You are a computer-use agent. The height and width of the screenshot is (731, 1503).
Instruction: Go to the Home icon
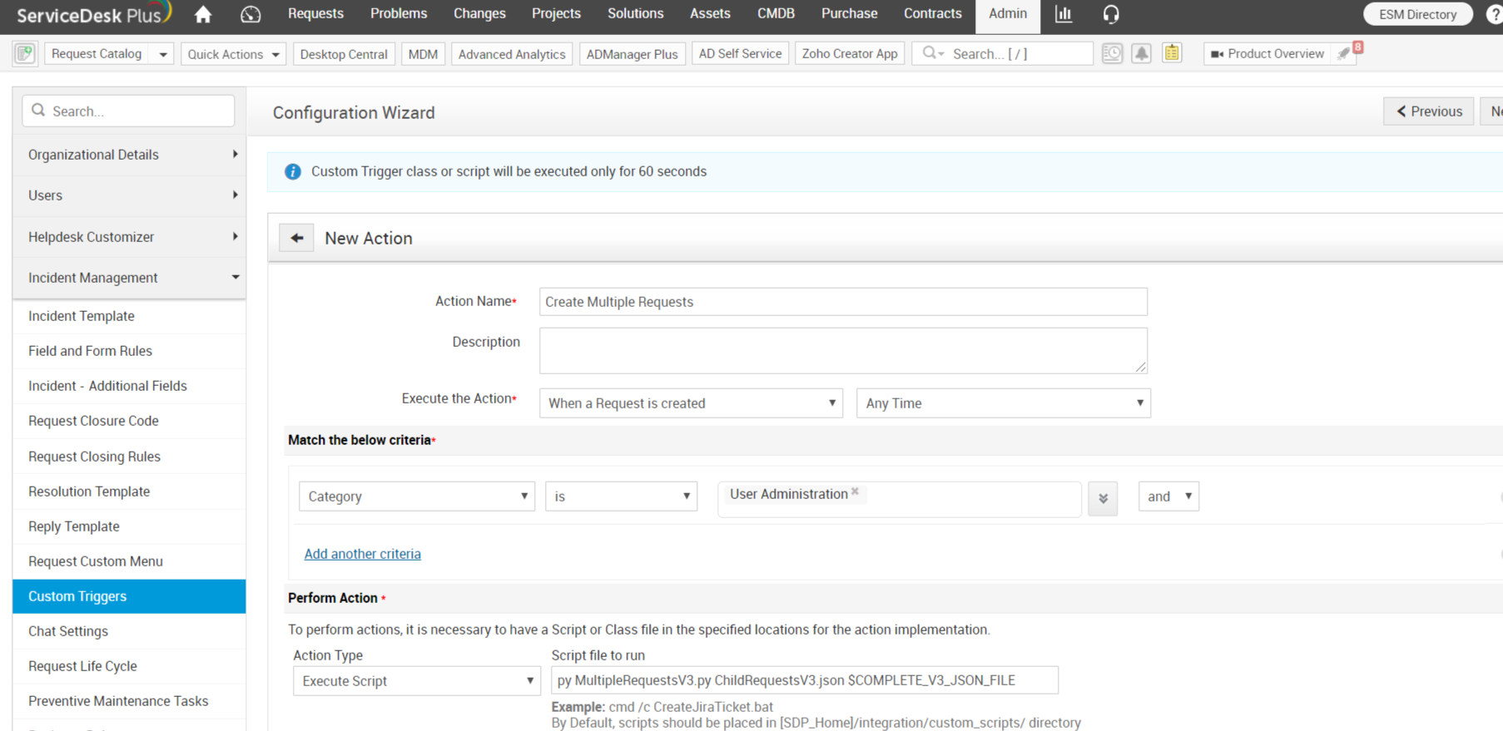202,14
